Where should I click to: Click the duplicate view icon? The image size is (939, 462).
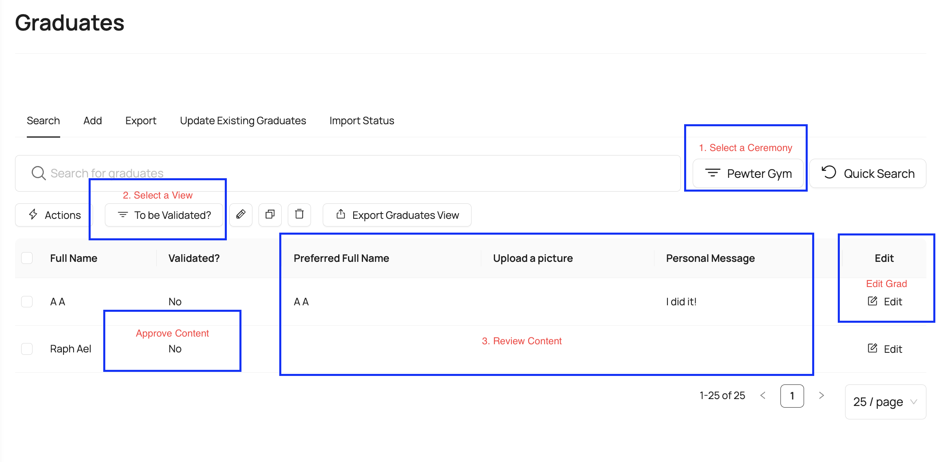[x=270, y=214]
